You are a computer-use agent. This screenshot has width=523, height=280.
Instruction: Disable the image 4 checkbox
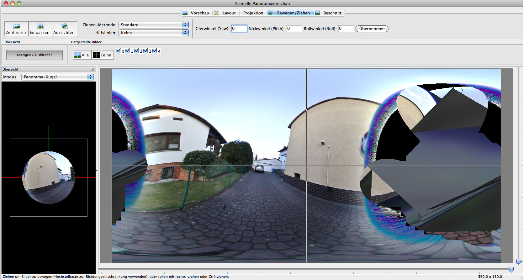[155, 51]
